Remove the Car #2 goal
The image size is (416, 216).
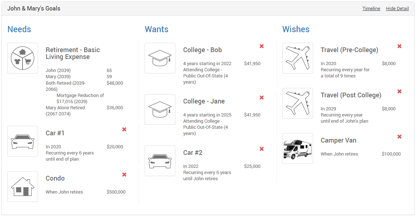(262, 149)
